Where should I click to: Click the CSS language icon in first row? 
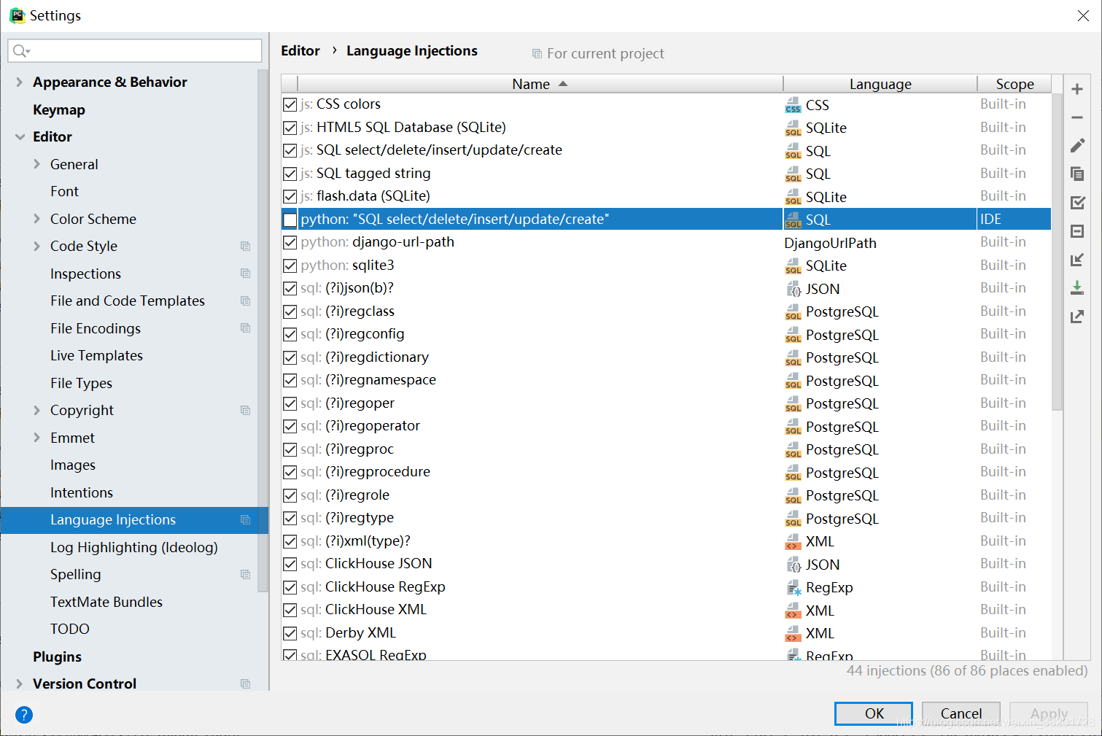tap(793, 105)
